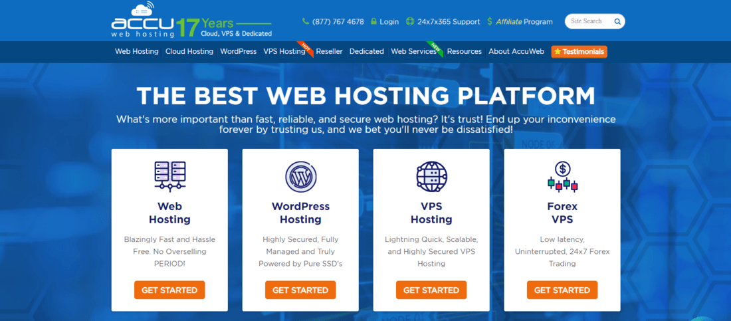Click the VPS Hosting card title
The image size is (731, 321).
click(431, 213)
